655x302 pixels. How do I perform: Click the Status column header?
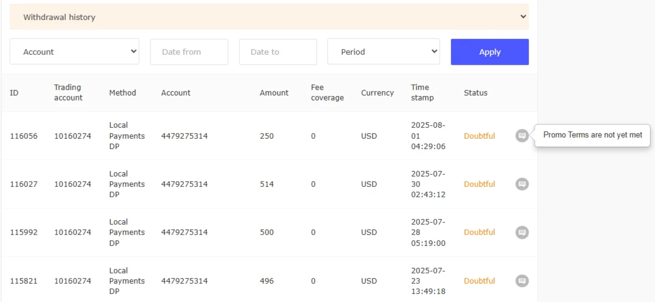pyautogui.click(x=475, y=93)
